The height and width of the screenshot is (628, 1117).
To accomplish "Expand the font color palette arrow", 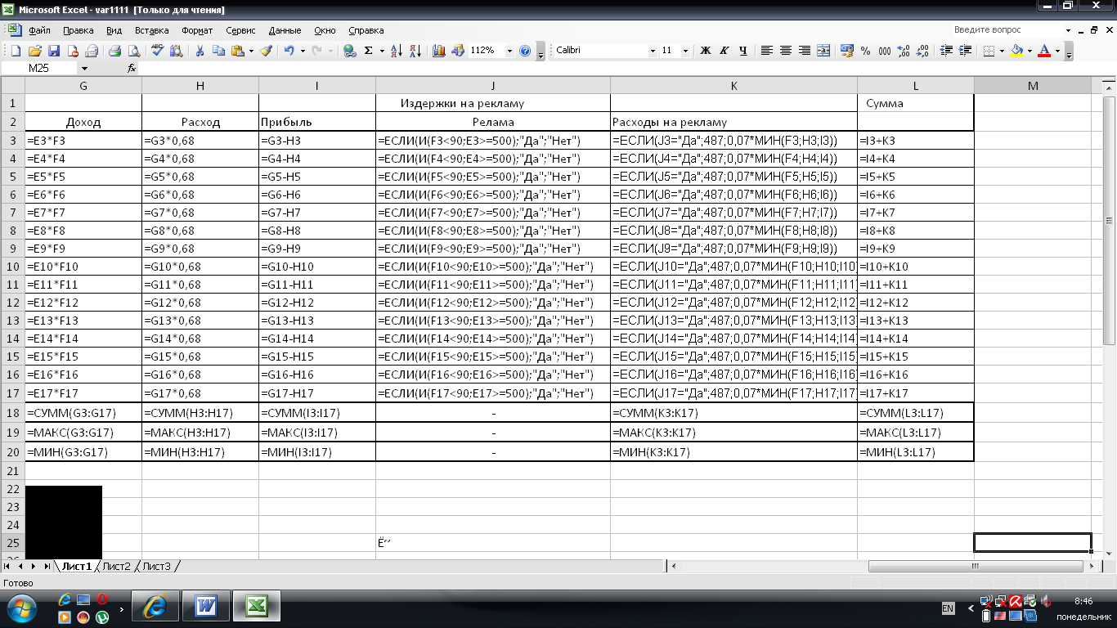I will point(1057,51).
